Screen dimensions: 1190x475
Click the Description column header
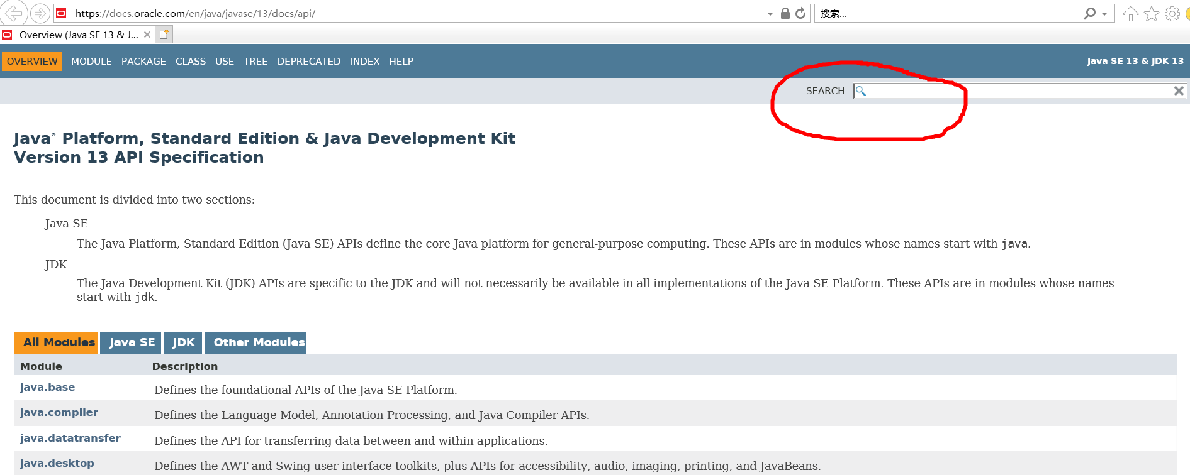[185, 366]
